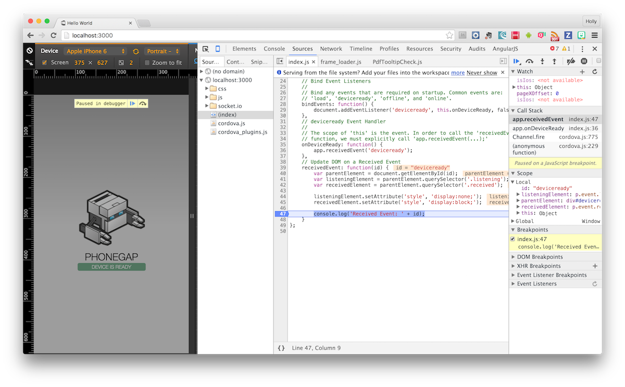Image resolution: width=625 pixels, height=387 pixels.
Task: Step out of current function
Action: coord(554,61)
